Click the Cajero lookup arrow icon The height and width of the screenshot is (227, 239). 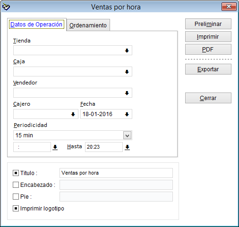[x=73, y=114]
